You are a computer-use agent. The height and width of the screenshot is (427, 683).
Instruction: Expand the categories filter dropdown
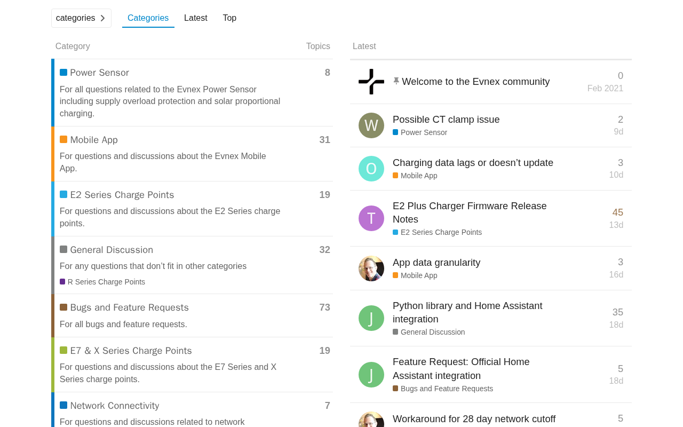coord(81,18)
